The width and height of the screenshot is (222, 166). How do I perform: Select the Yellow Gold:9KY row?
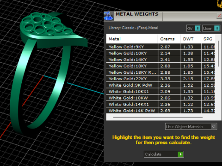160,47
